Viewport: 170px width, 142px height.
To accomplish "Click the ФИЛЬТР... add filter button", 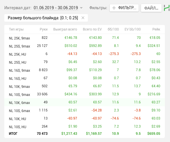I will point(124,8).
